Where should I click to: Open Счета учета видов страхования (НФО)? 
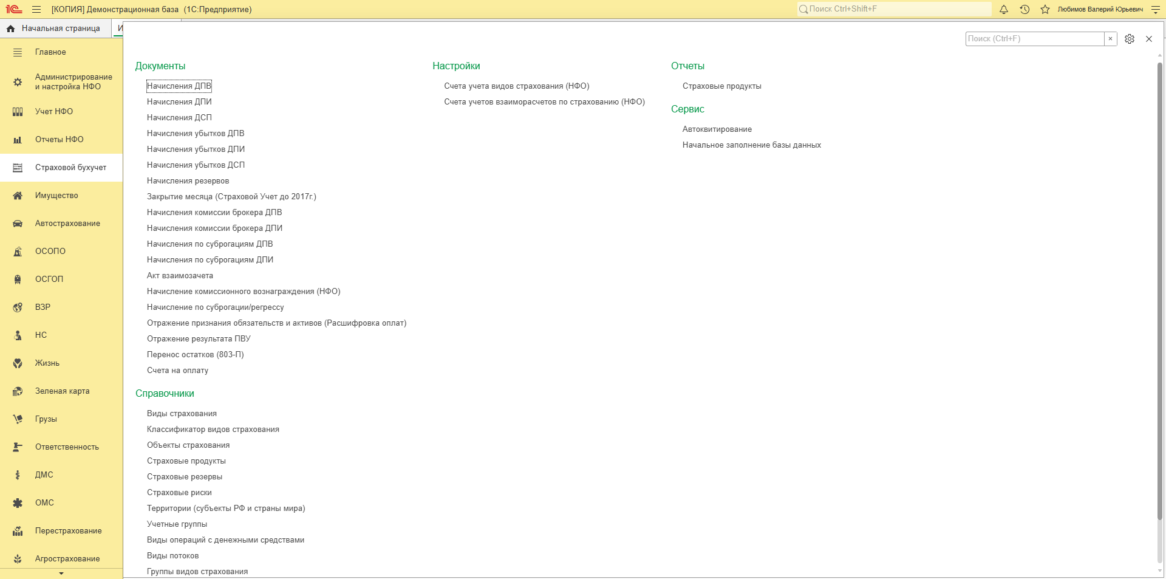517,86
